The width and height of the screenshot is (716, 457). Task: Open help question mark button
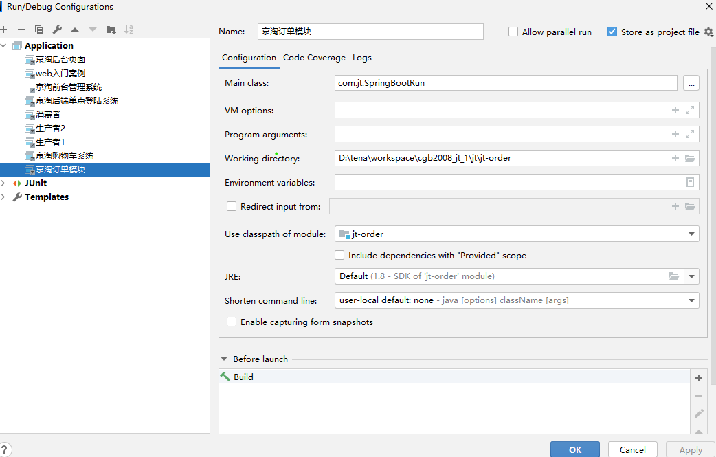4,450
